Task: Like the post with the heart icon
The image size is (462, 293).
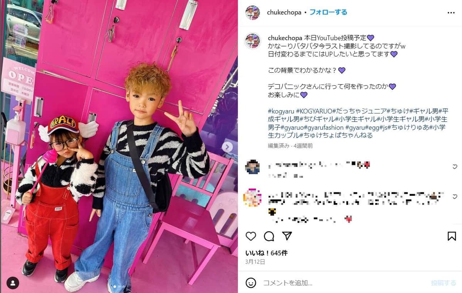Action: [251, 236]
